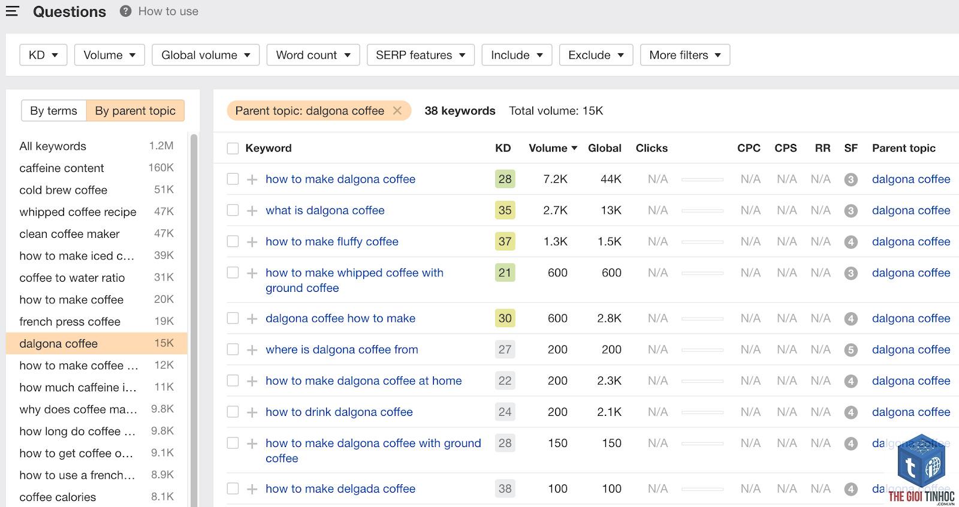
Task: Expand the SERP features filter
Action: click(421, 55)
